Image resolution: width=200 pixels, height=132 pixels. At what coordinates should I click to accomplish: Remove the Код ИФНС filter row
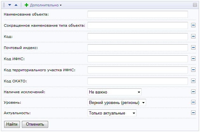(193, 59)
